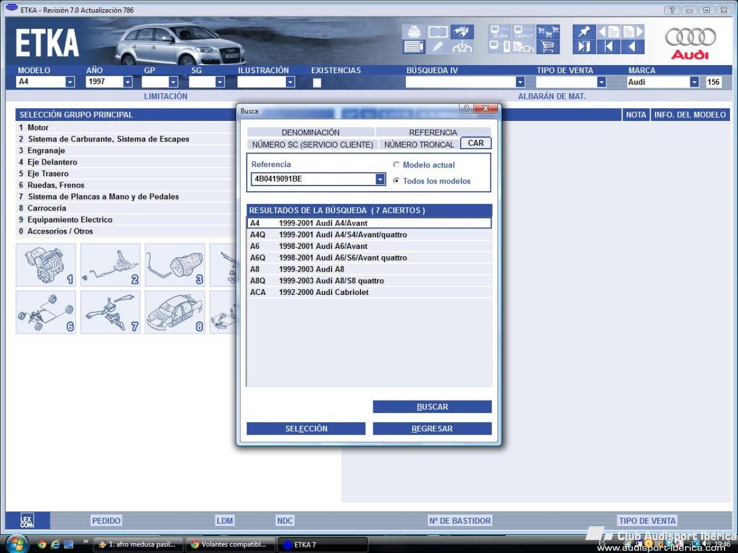Open the Año dropdown showing 1997
The width and height of the screenshot is (738, 553).
pos(128,82)
